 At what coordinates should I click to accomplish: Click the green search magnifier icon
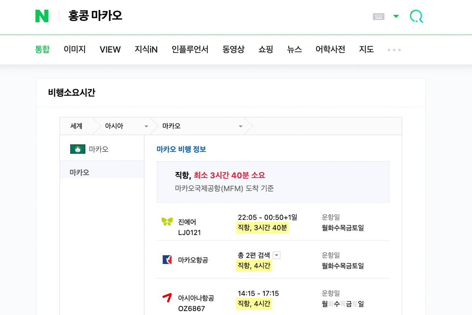416,17
